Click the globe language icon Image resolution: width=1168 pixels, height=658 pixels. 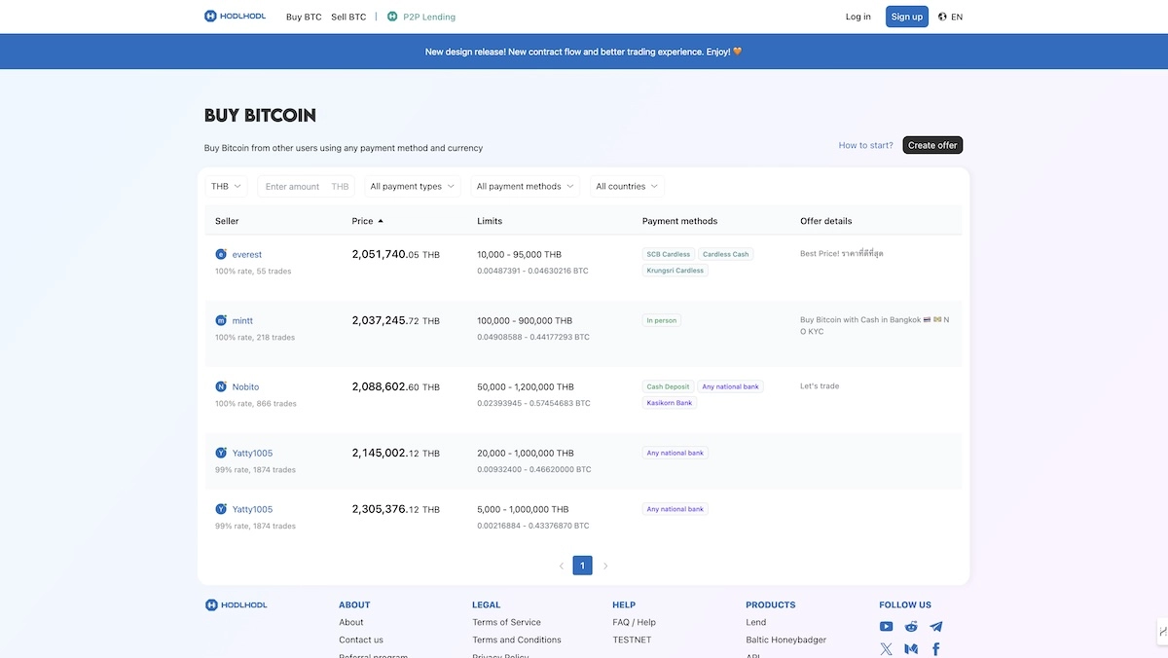coord(942,17)
